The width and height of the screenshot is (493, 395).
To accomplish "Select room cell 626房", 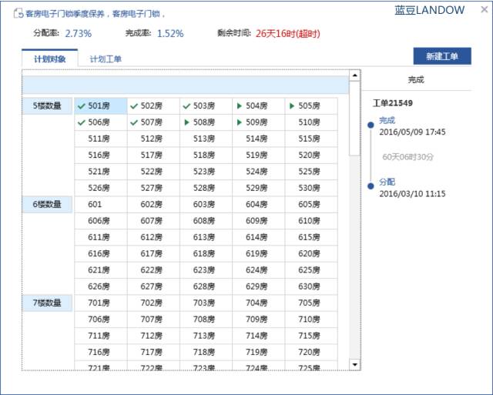I will tap(101, 286).
